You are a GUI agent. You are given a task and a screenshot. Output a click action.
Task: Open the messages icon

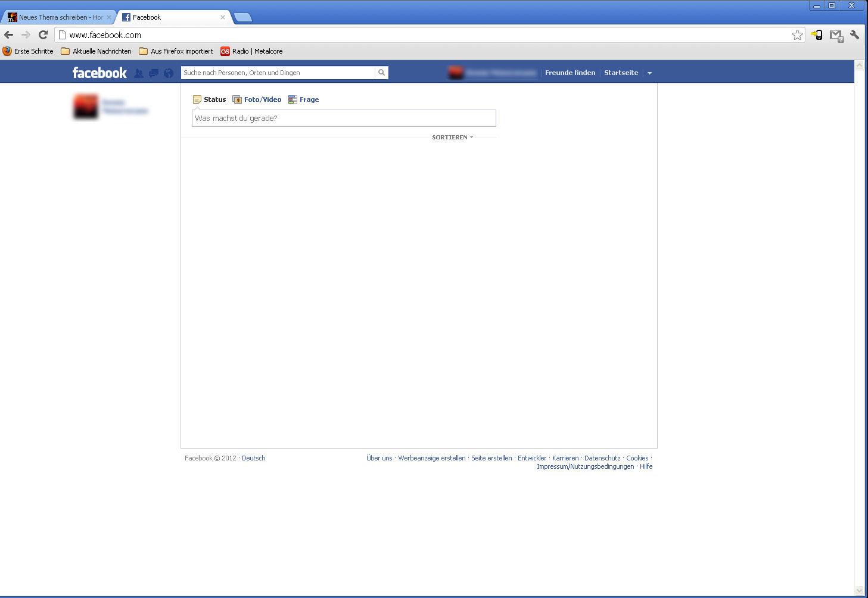click(153, 72)
